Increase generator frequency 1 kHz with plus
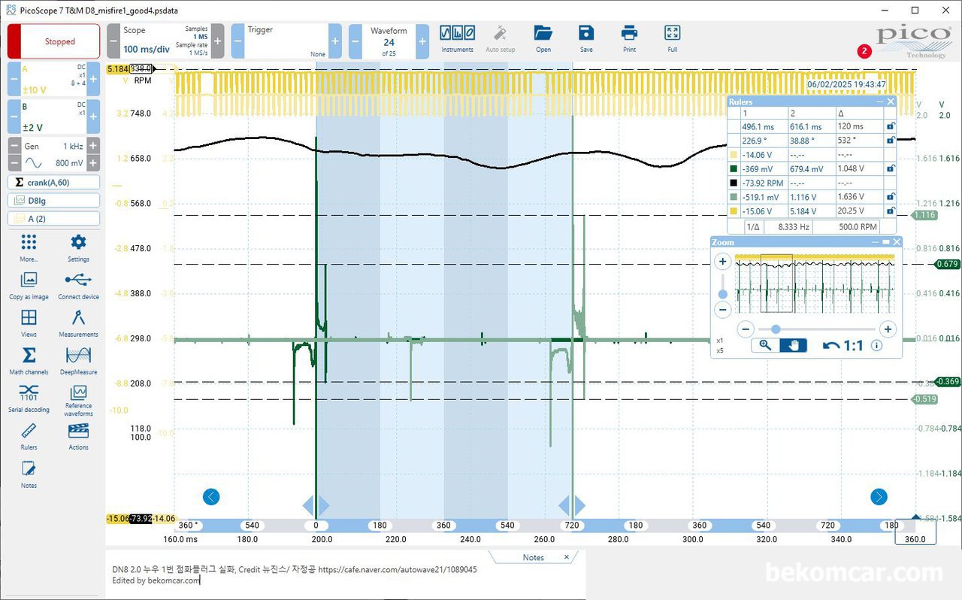962x600 pixels. [x=93, y=146]
